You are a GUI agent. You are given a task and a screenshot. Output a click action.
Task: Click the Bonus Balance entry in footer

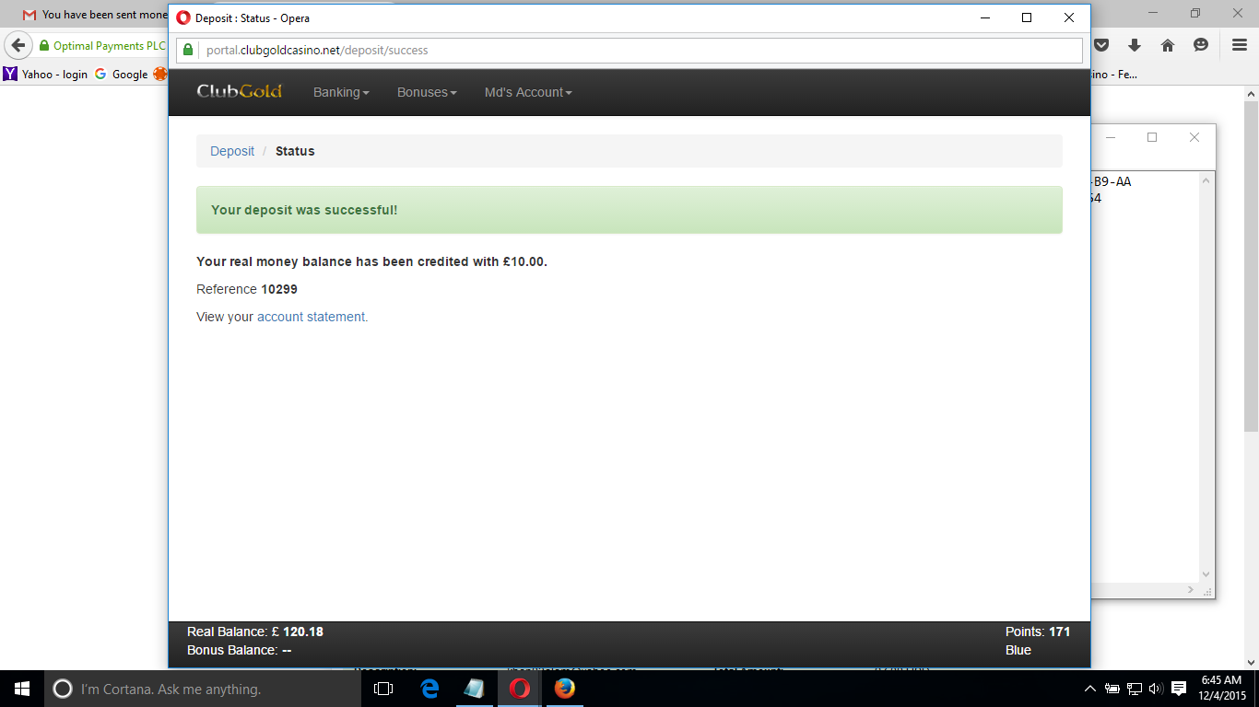click(240, 650)
